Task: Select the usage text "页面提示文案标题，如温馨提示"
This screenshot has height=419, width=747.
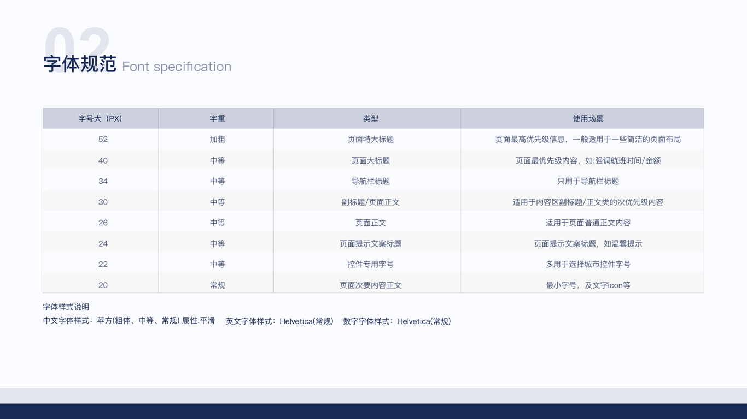Action: [x=588, y=243]
